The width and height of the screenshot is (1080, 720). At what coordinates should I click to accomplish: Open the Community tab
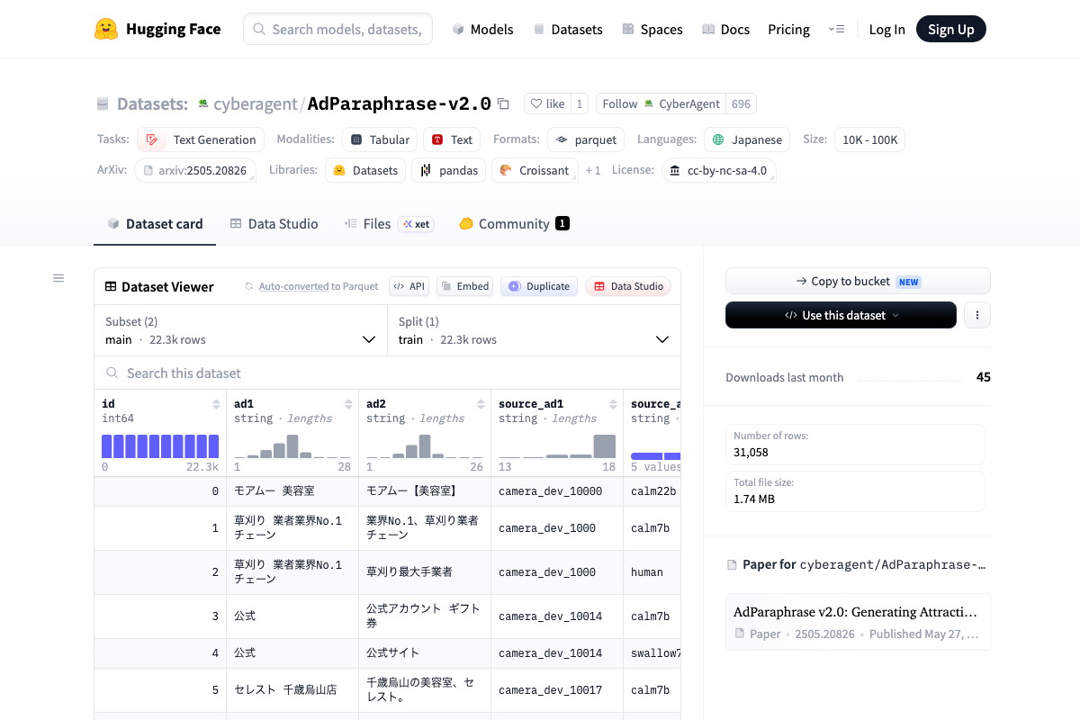[514, 224]
